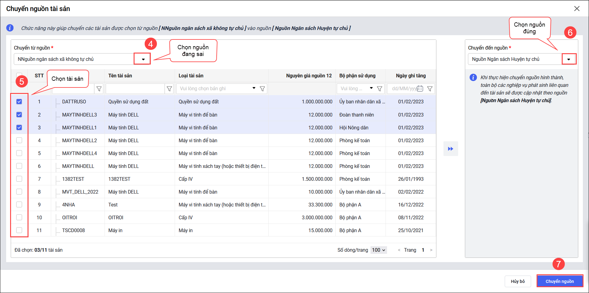Check the MAYTINHDELL2 row checkbox
The height and width of the screenshot is (293, 589).
click(19, 140)
